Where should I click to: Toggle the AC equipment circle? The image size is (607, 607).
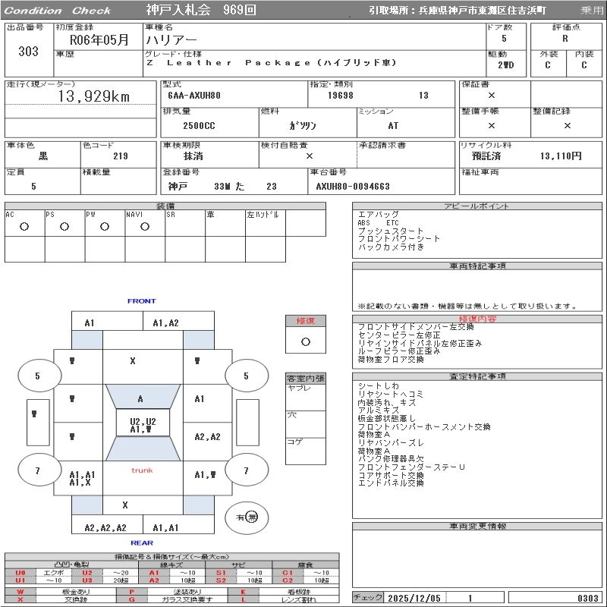[24, 226]
